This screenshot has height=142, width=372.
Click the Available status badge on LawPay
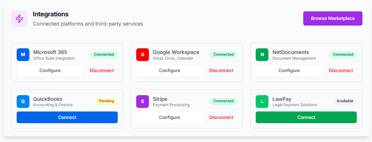(x=345, y=101)
